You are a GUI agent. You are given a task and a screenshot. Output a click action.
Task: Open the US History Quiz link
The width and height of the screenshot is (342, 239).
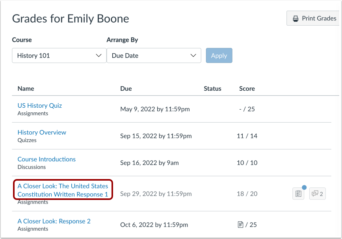click(x=40, y=106)
